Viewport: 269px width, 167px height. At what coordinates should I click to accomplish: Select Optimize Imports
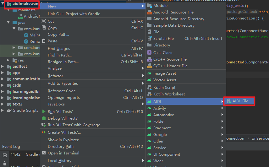(93, 97)
